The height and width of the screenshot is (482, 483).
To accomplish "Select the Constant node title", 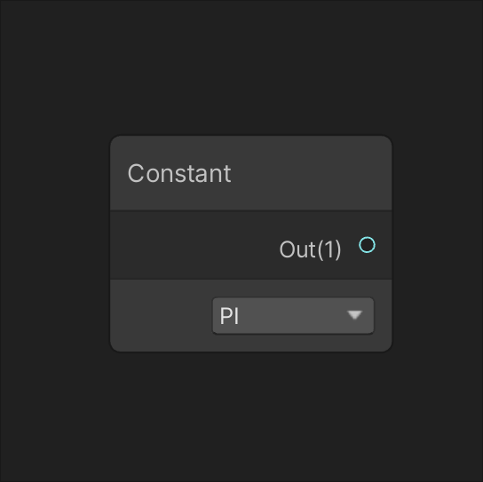I will tap(179, 173).
